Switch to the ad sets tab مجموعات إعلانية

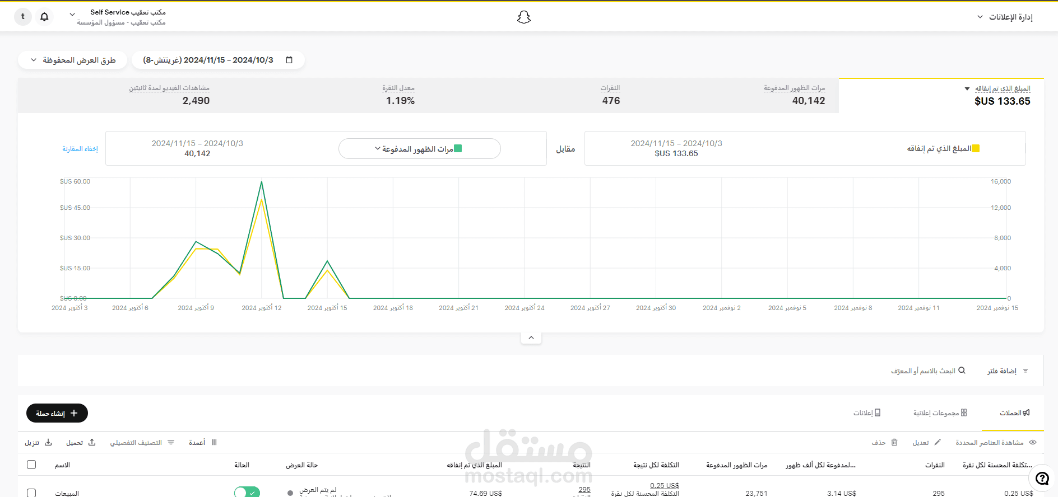click(x=940, y=413)
